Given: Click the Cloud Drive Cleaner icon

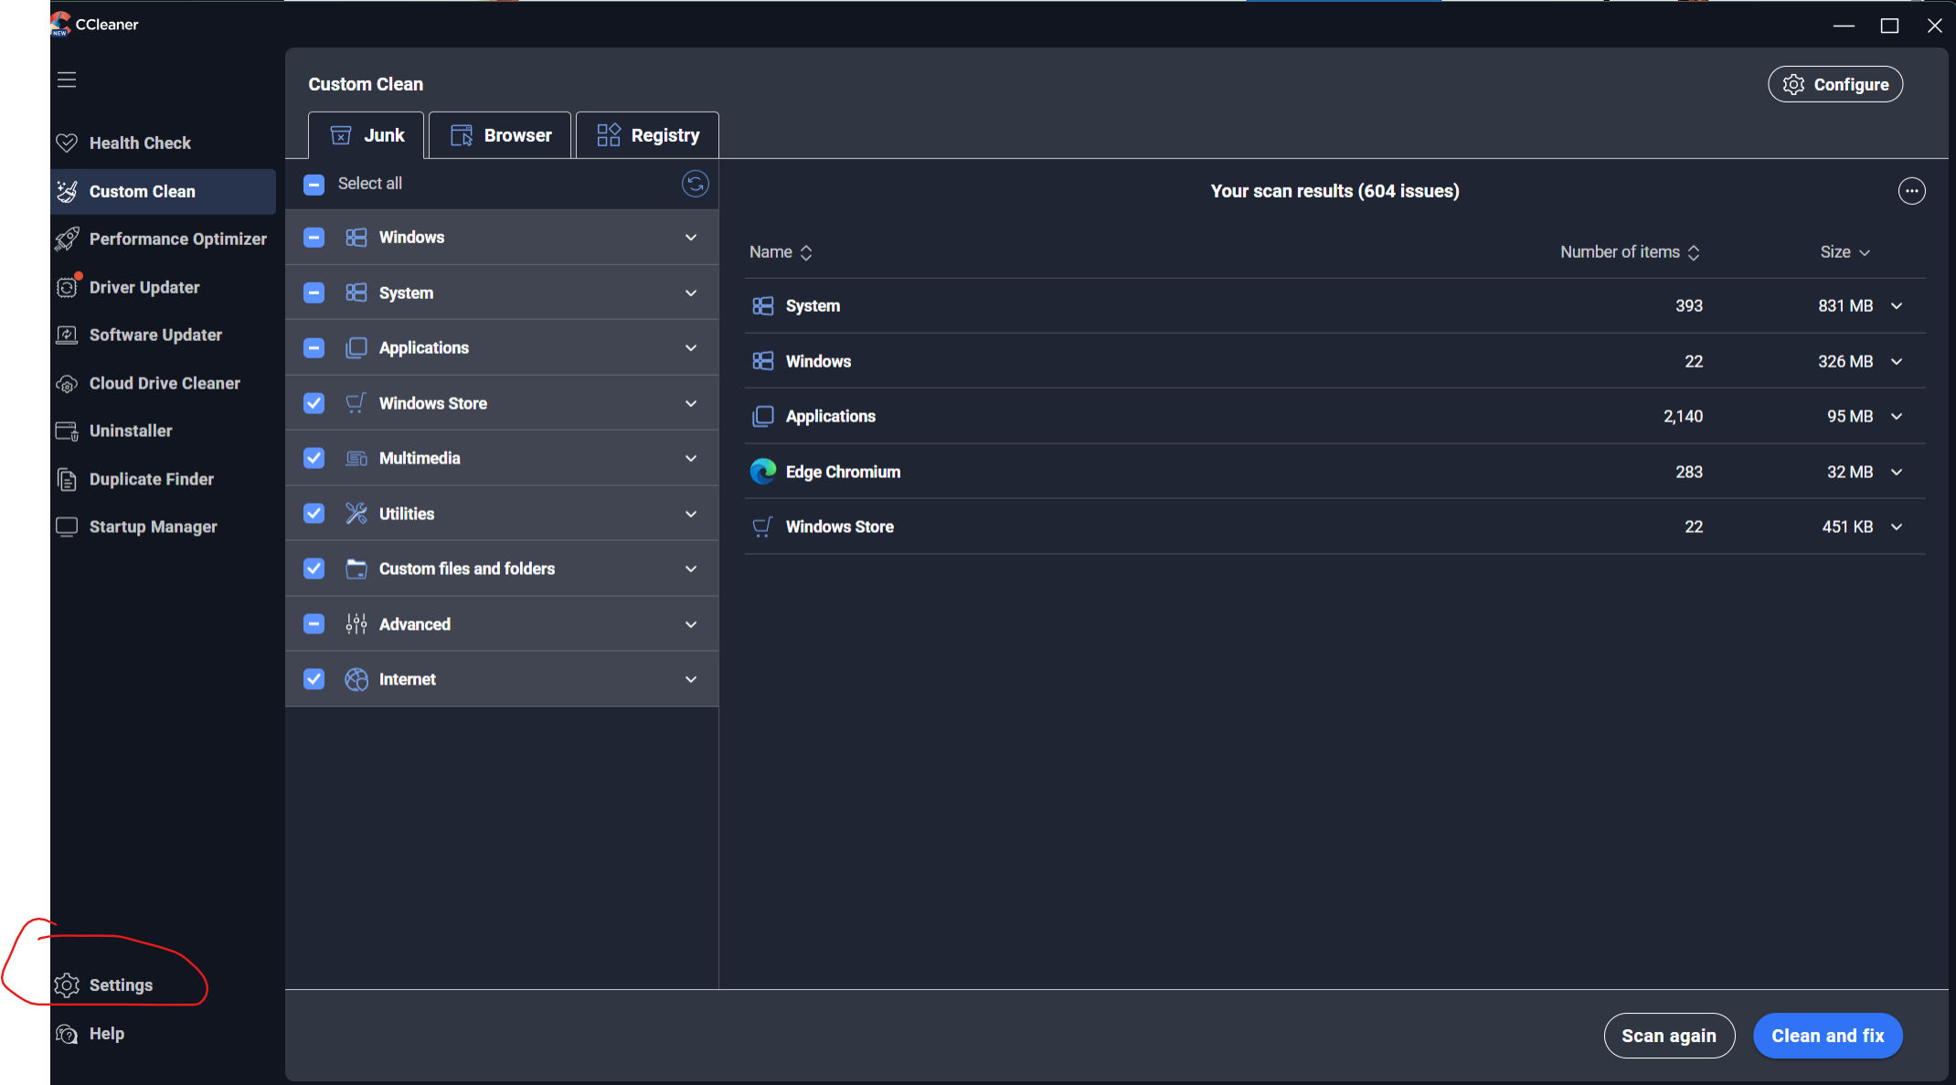Looking at the screenshot, I should 67,384.
